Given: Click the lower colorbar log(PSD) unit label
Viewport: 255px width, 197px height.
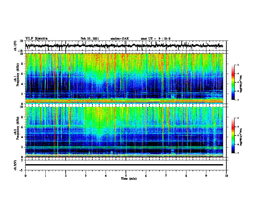Looking at the screenshot, I should click(x=241, y=137).
